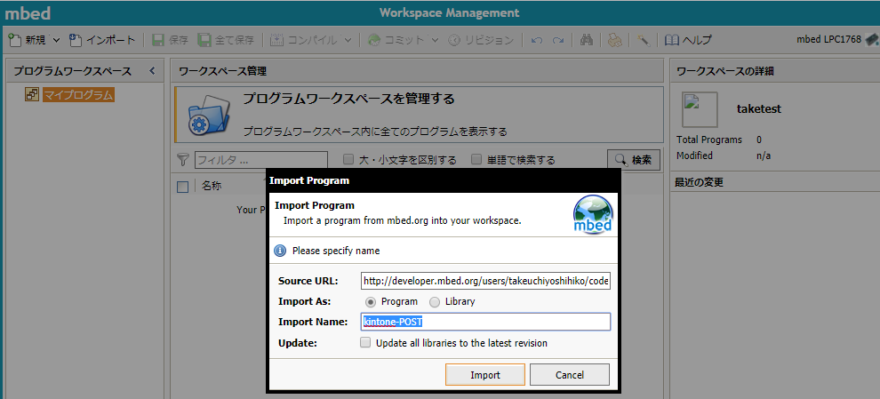
Task: Click the print icon in toolbar
Action: (614, 40)
